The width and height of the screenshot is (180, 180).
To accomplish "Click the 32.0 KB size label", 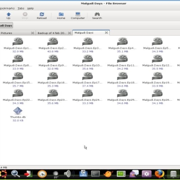I will (18, 121).
